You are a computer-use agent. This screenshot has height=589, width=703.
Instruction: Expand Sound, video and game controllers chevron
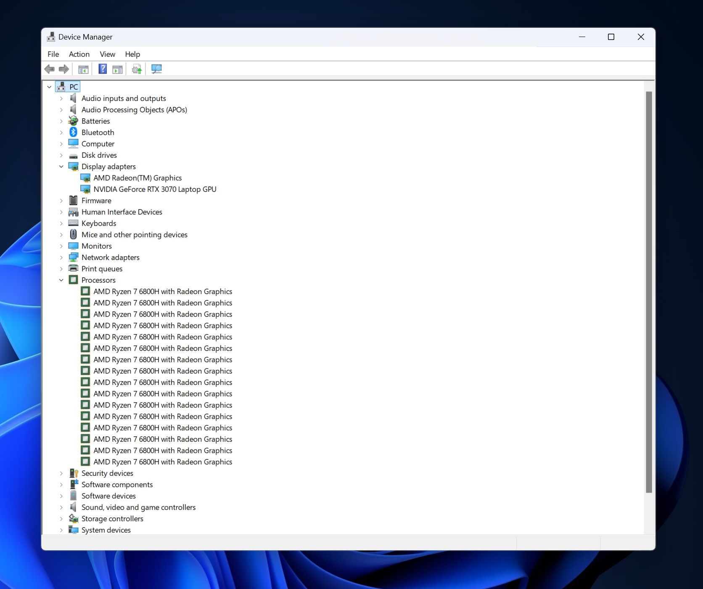(x=61, y=507)
